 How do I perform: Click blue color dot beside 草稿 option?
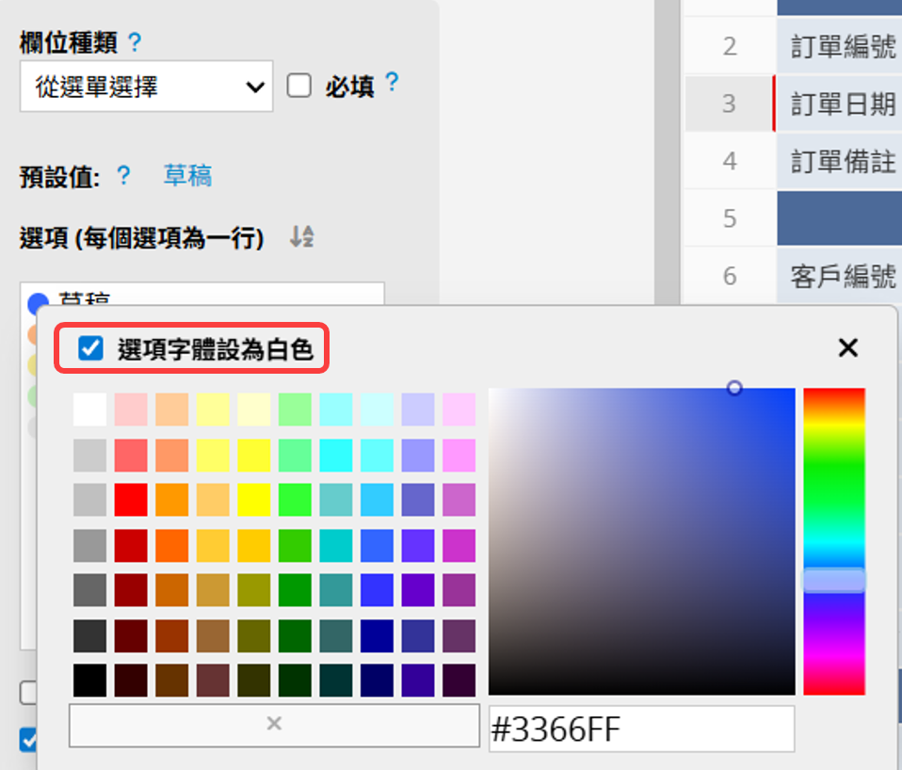pos(38,303)
